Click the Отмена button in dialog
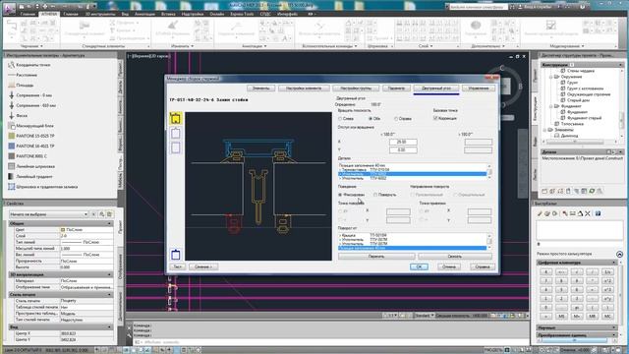 click(x=449, y=266)
